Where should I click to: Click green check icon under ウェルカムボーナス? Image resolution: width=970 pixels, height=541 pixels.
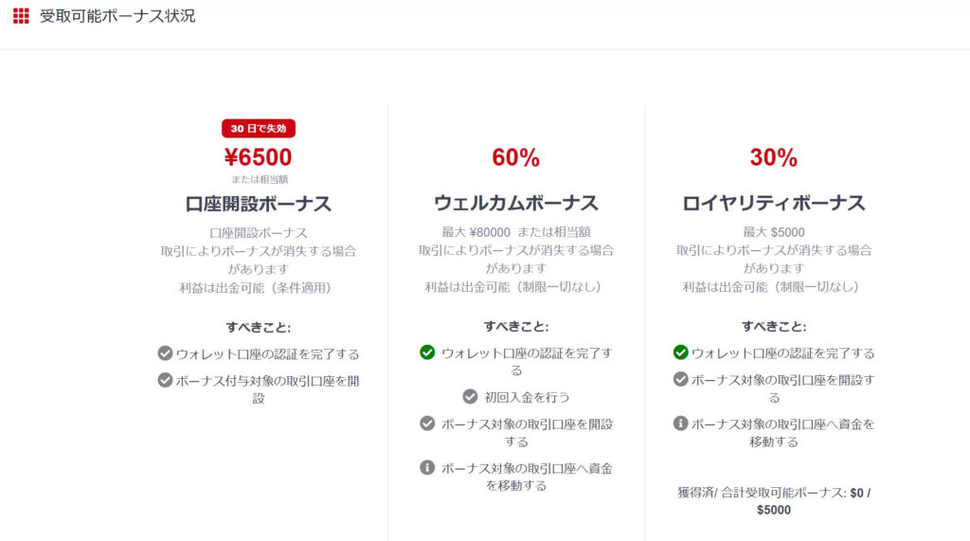click(x=427, y=352)
